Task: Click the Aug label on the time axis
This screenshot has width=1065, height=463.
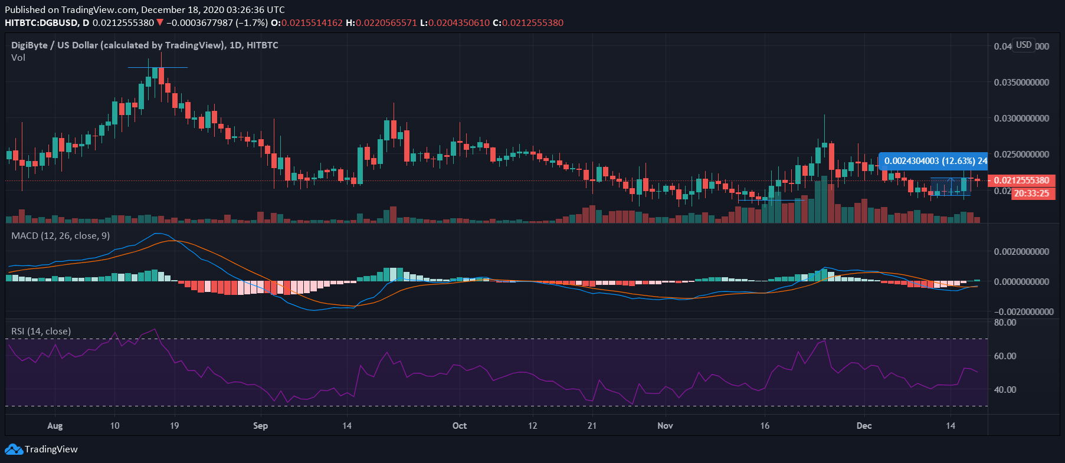Action: click(x=55, y=425)
